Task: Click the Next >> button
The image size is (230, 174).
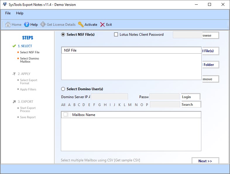Action: pyautogui.click(x=205, y=161)
